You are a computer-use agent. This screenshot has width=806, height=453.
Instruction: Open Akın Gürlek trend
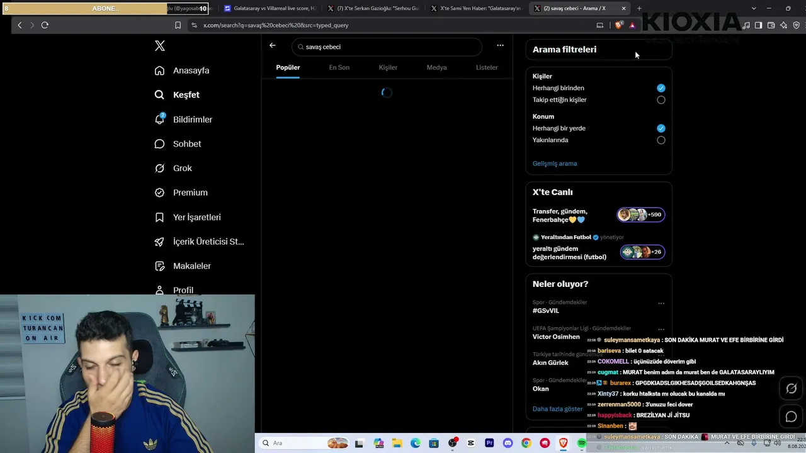pyautogui.click(x=550, y=362)
